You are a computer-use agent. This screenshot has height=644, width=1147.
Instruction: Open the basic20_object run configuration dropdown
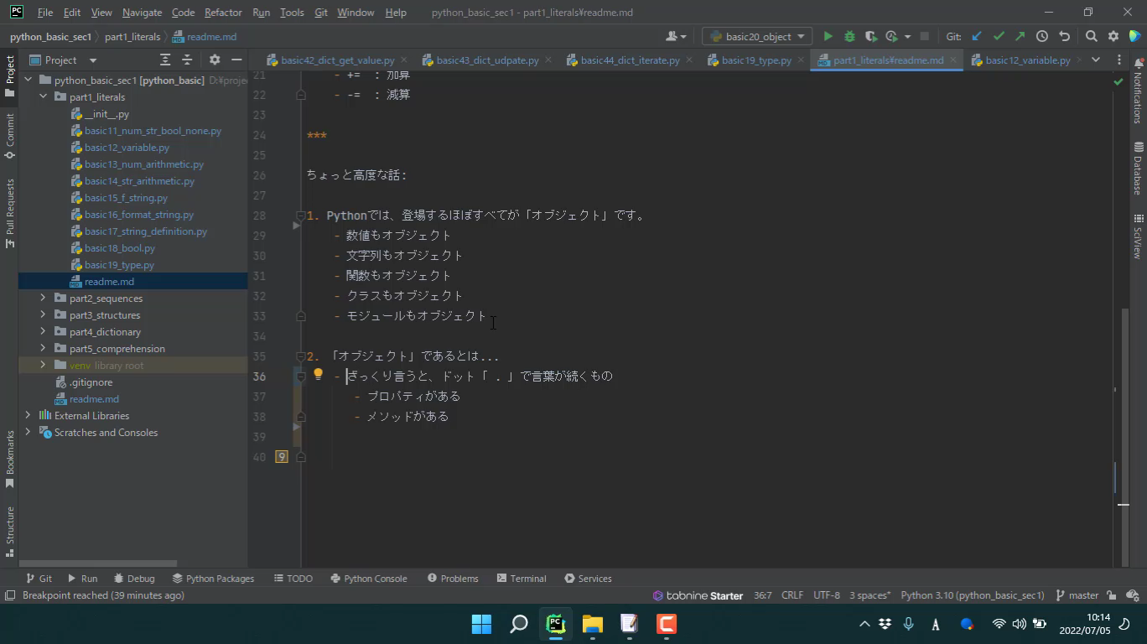pyautogui.click(x=757, y=37)
